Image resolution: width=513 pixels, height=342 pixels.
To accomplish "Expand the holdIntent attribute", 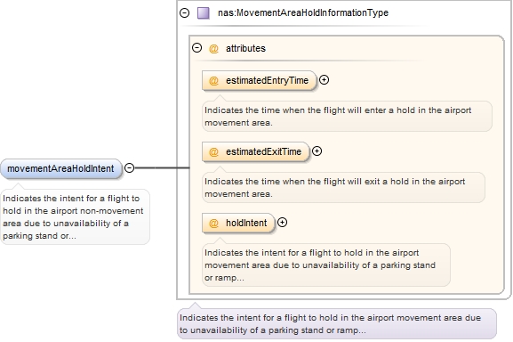I will [x=282, y=223].
